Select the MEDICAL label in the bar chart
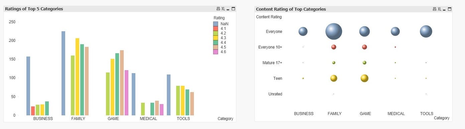 point(148,119)
